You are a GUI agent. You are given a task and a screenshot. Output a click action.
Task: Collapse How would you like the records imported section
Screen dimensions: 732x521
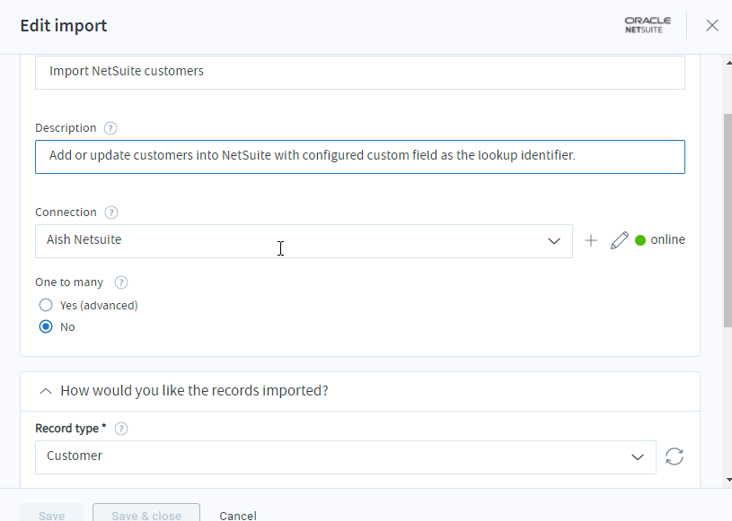[x=46, y=391]
